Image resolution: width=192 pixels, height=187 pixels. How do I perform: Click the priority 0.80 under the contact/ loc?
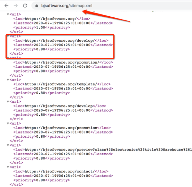point(41,180)
